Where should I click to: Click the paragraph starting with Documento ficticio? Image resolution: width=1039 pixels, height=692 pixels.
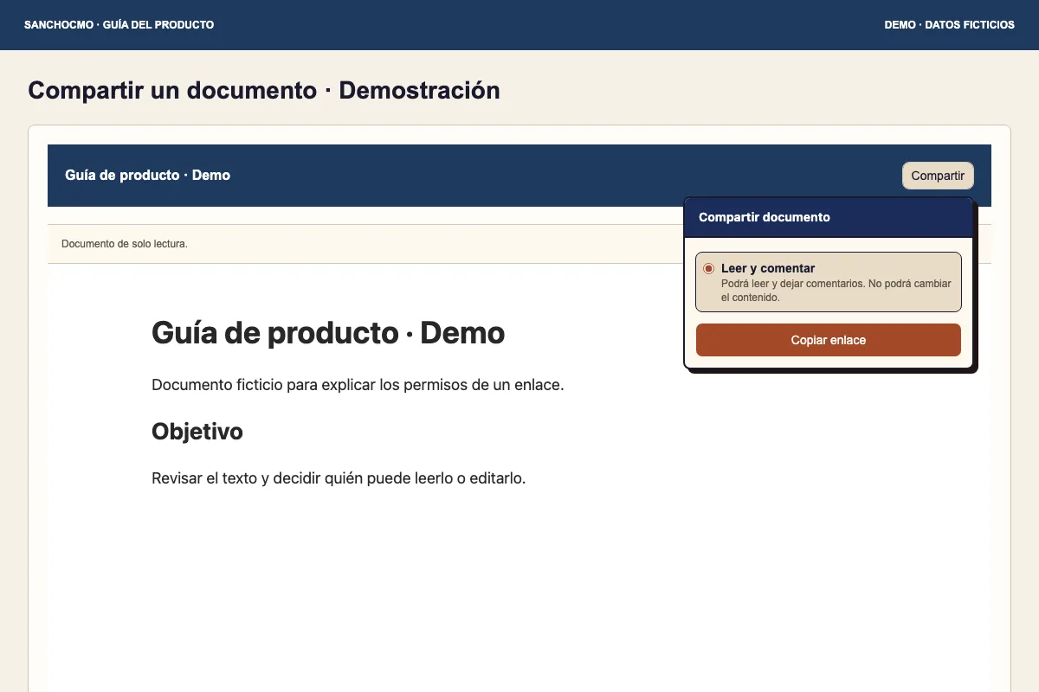[x=358, y=385]
